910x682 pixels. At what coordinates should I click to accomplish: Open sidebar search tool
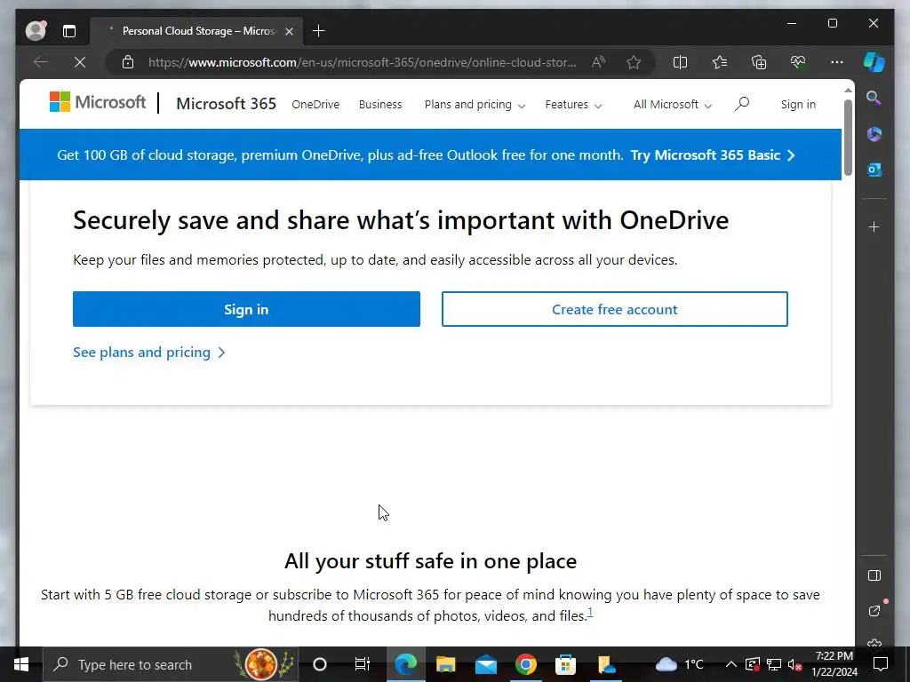874,98
